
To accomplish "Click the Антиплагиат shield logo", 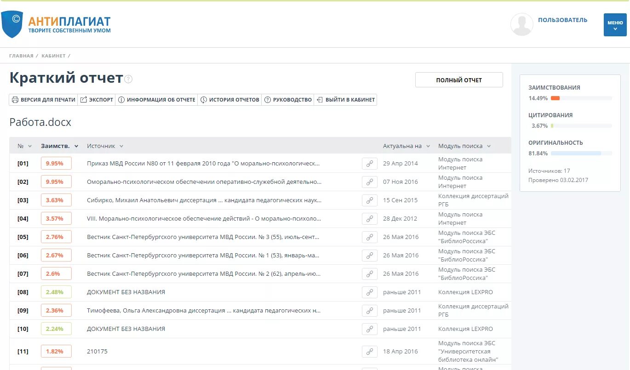I will 12,24.
